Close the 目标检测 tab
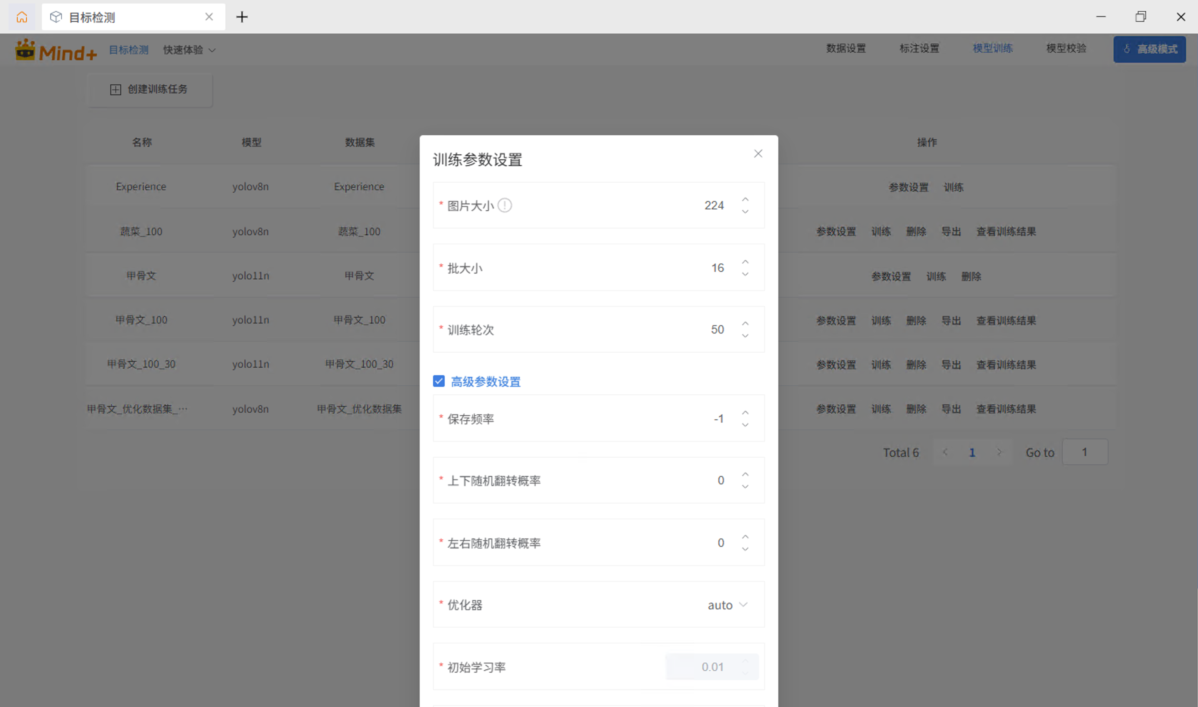The width and height of the screenshot is (1198, 707). (x=209, y=17)
